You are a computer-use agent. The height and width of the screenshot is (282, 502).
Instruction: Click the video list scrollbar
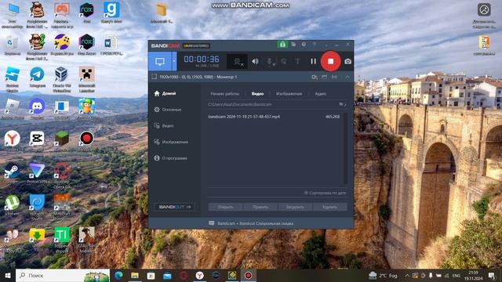(x=345, y=149)
